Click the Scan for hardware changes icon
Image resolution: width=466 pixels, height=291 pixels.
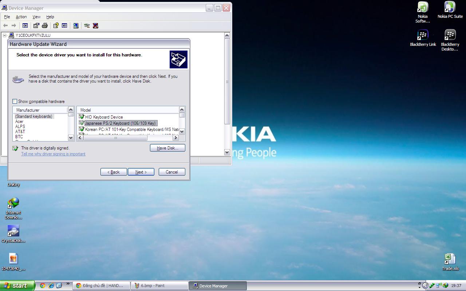point(76,25)
